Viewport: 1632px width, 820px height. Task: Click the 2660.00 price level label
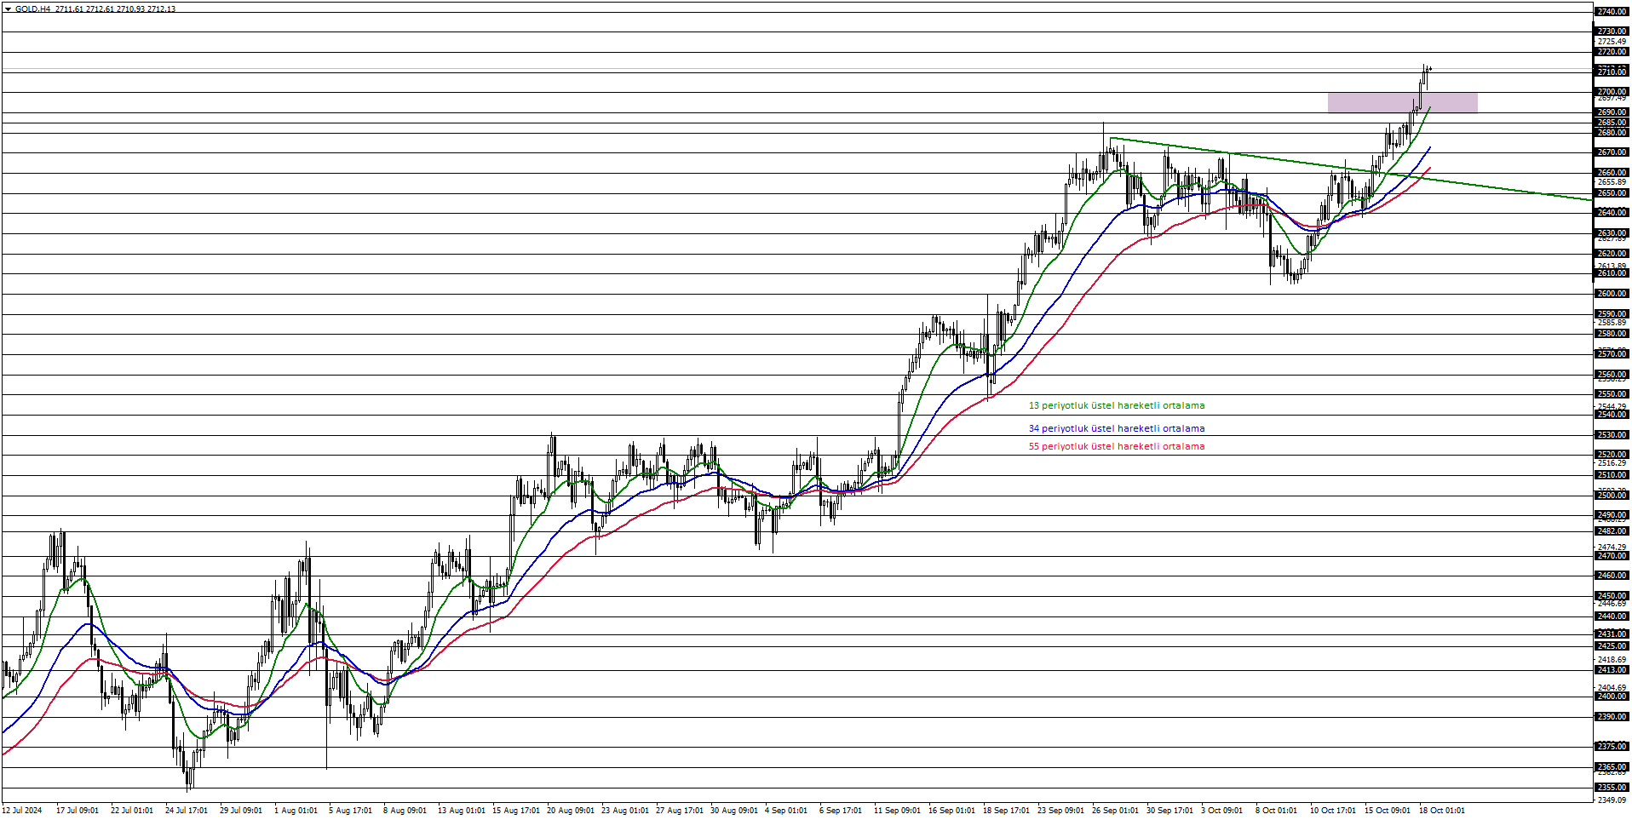point(1612,173)
